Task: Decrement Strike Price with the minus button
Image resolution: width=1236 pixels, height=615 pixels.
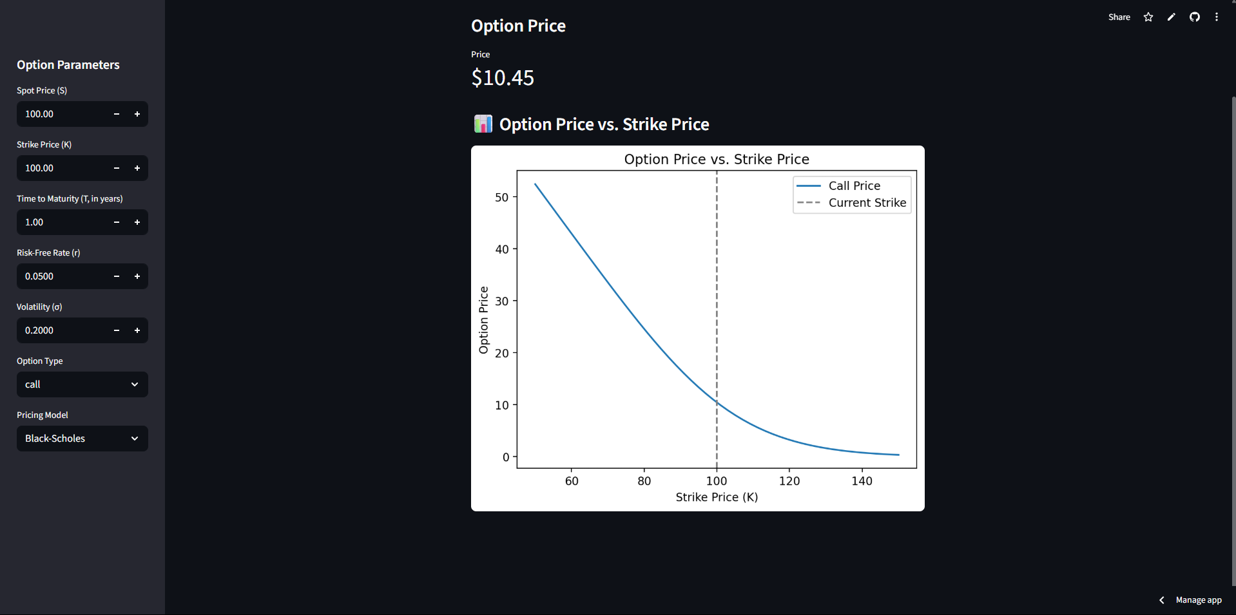Action: click(117, 168)
